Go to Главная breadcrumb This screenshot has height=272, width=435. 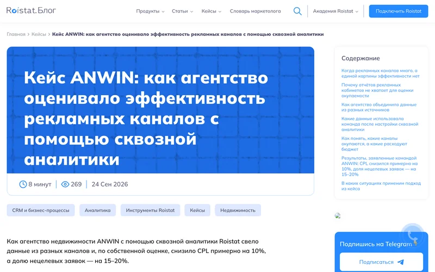[x=16, y=34]
